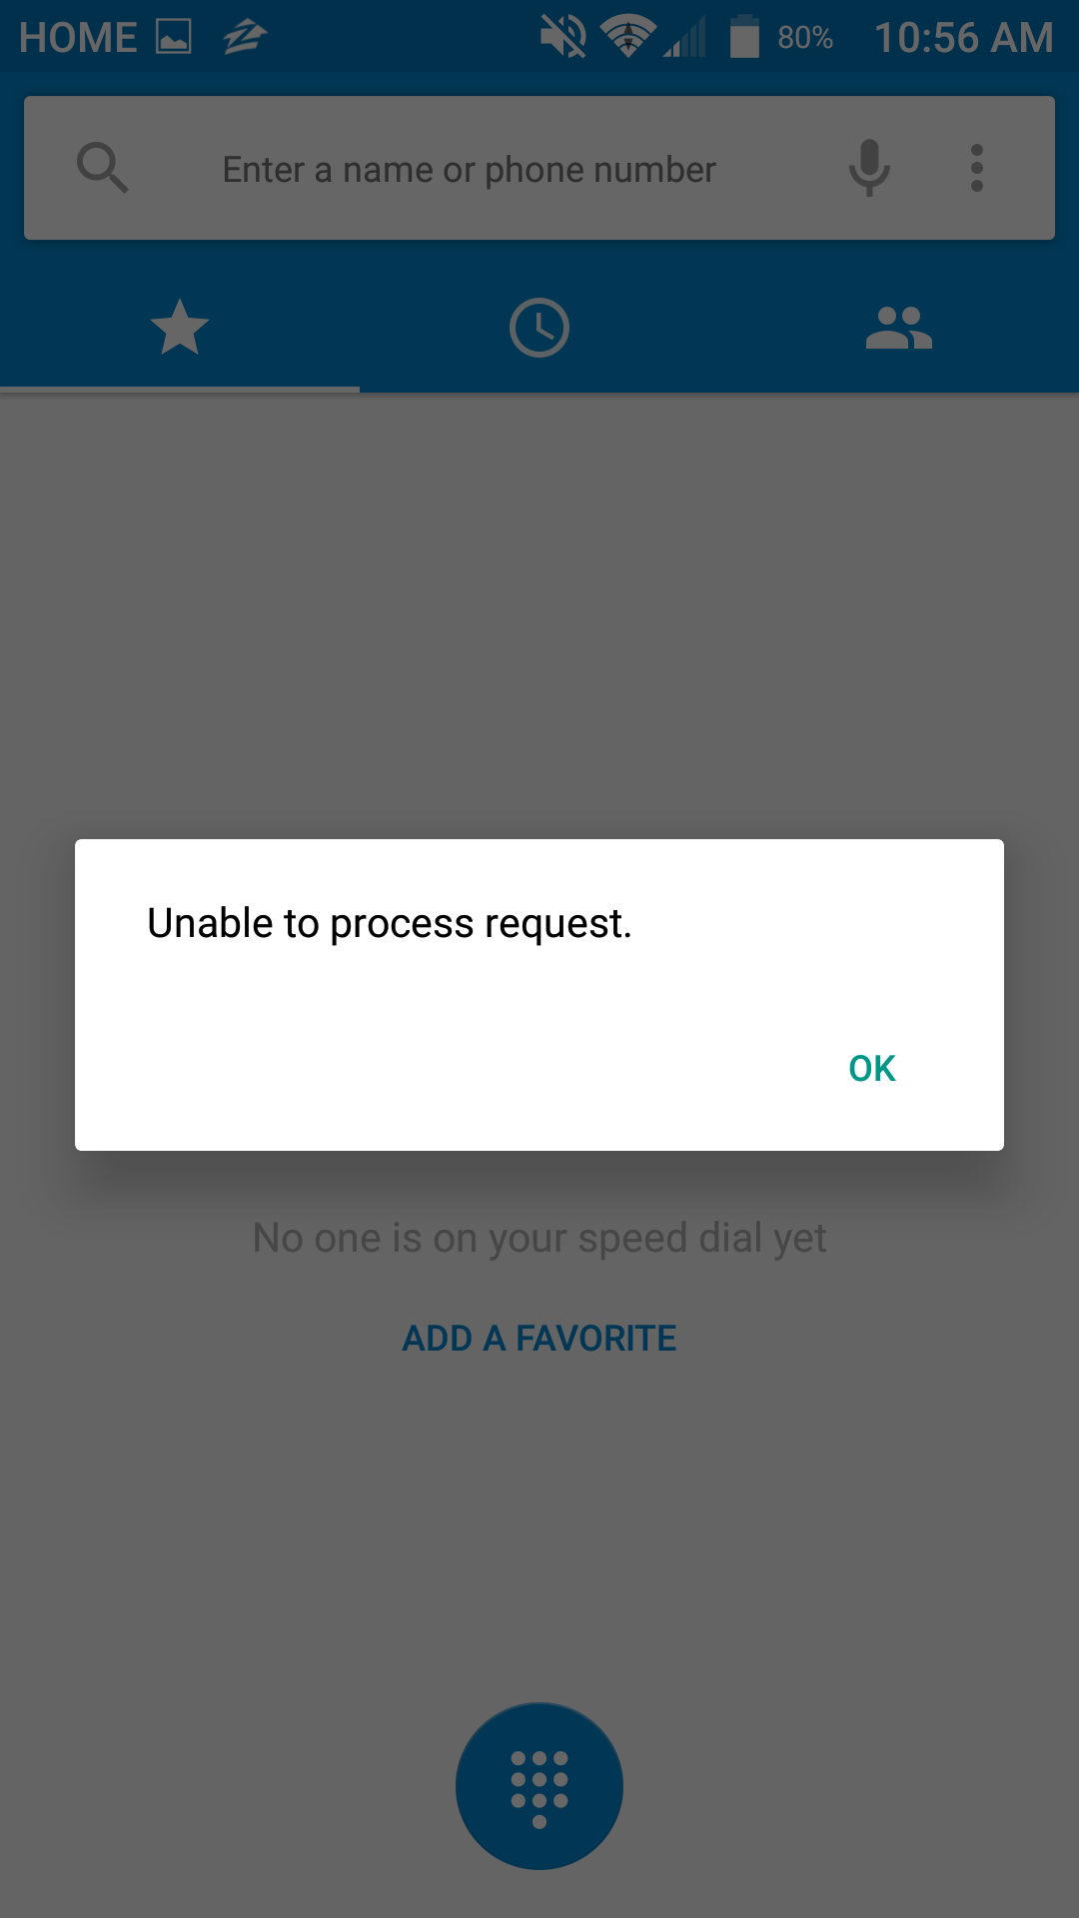
Task: Activate voice search microphone icon
Action: click(x=869, y=168)
